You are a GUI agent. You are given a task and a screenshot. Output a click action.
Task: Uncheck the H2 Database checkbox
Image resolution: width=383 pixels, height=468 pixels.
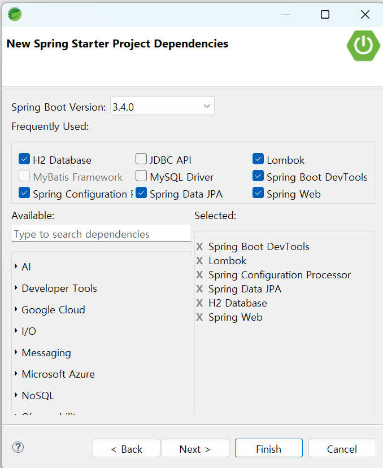pyautogui.click(x=24, y=159)
